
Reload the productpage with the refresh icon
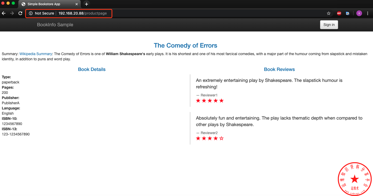20,13
